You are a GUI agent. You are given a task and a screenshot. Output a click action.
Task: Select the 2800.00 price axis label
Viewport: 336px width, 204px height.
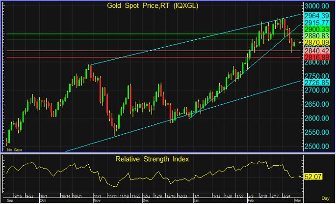coord(317,63)
